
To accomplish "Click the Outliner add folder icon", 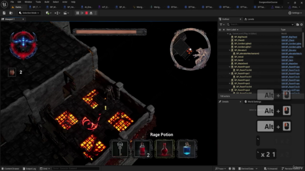I will [297, 24].
